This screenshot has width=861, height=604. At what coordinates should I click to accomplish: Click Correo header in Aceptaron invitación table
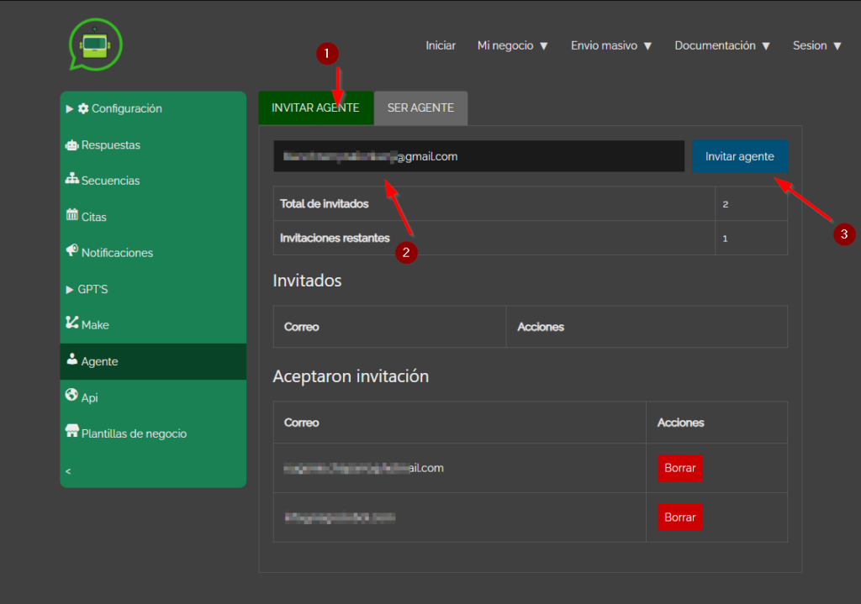pos(302,423)
